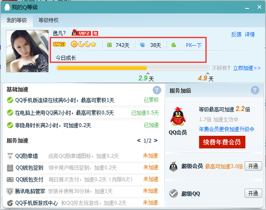Click the QQ钱包签到 icon
This screenshot has height=210, width=266.
(x=10, y=168)
